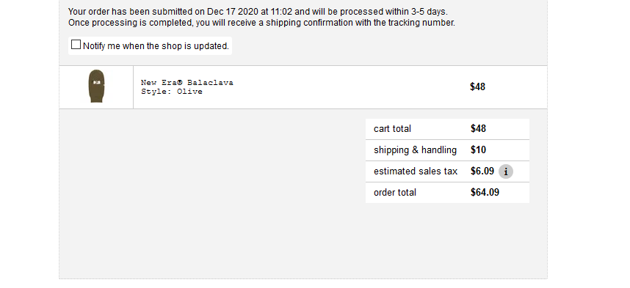Select the "shipping & handling" label
The width and height of the screenshot is (630, 288).
[415, 150]
